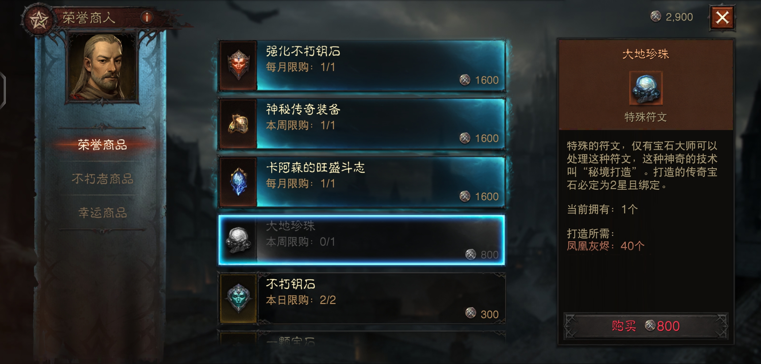Choose the 卡阿森的旺盛斗志 listing
This screenshot has width=761, height=364.
click(362, 182)
